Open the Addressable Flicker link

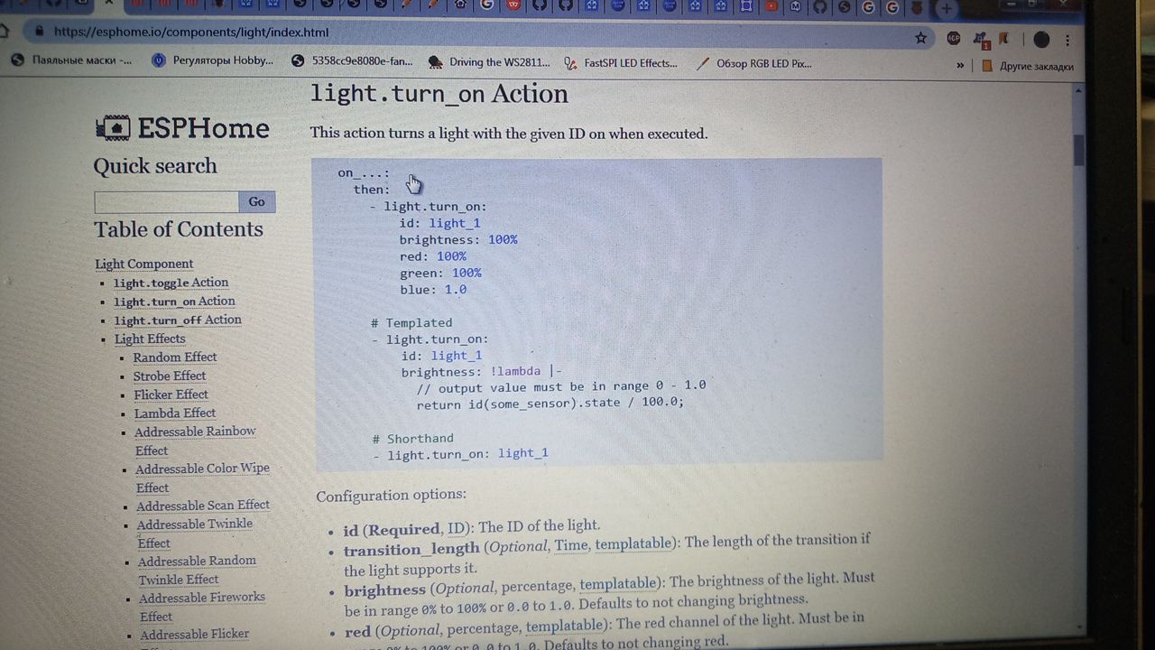point(194,634)
